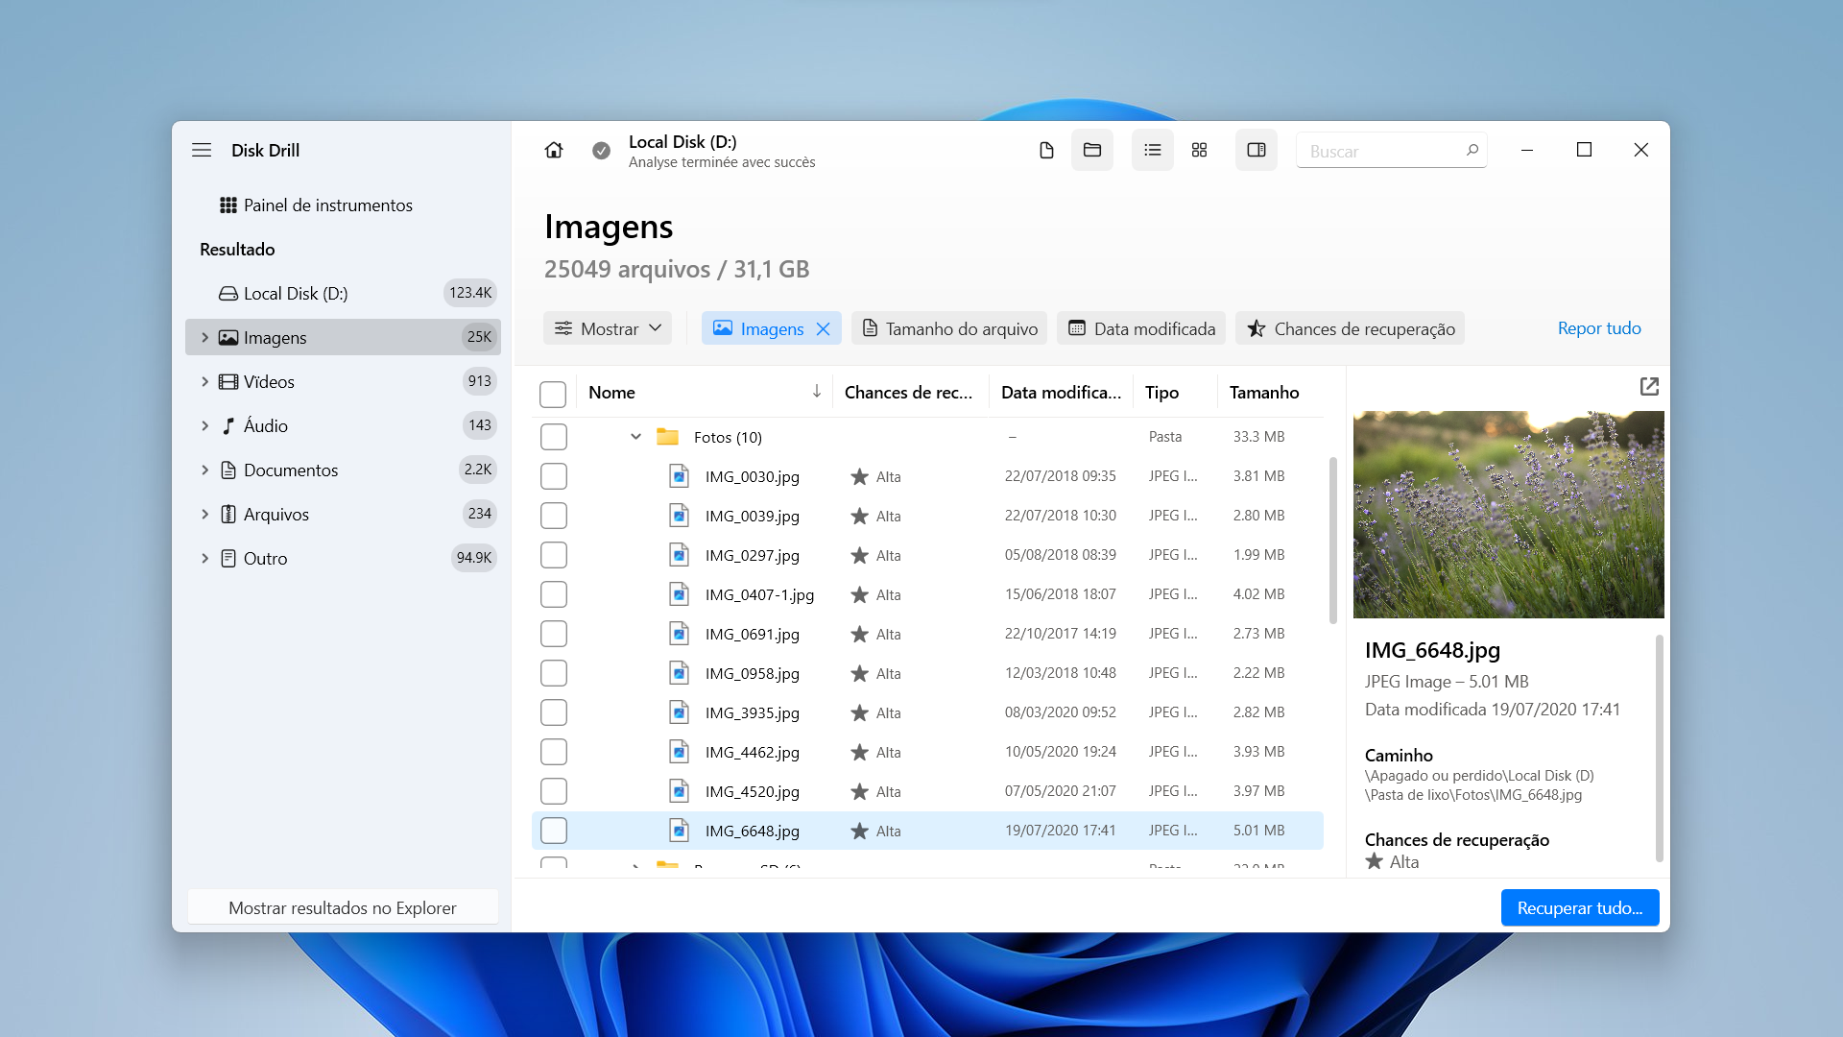The height and width of the screenshot is (1037, 1843).
Task: Click the preview details panel scrollbar
Action: pos(1659,749)
